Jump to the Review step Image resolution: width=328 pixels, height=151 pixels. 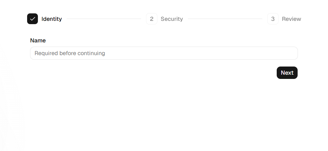[291, 19]
